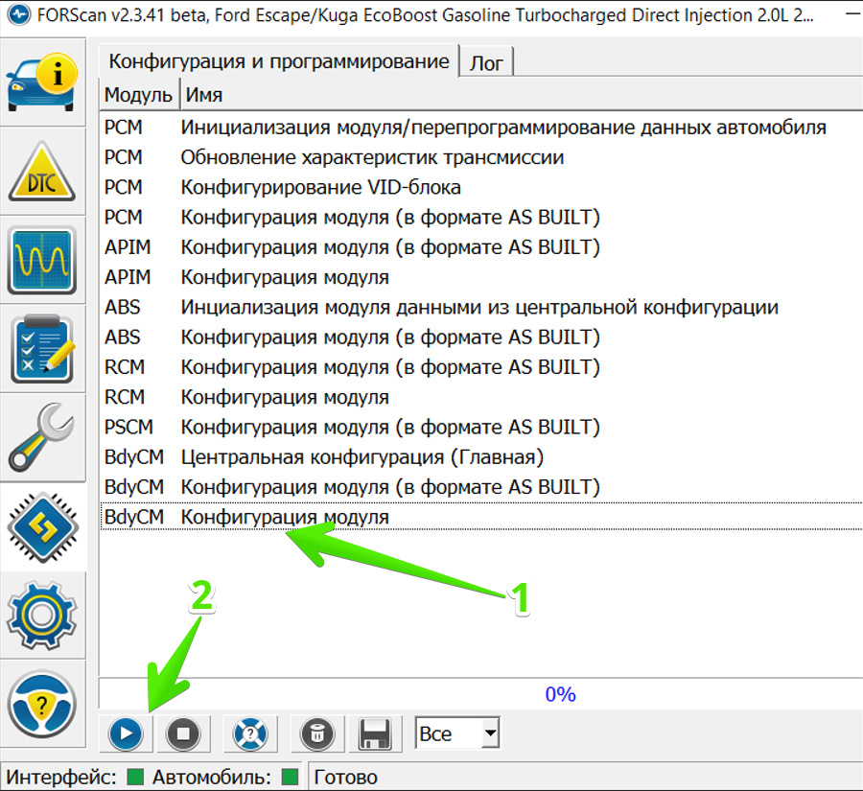
Task: Open the oscilloscope dashboard section
Action: coord(42,260)
